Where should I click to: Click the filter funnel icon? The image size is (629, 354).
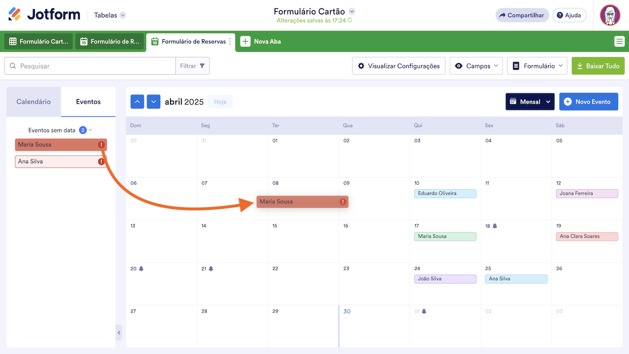click(202, 66)
